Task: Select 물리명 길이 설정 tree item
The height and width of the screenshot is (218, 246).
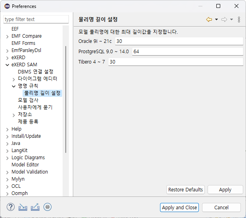Action: point(42,93)
